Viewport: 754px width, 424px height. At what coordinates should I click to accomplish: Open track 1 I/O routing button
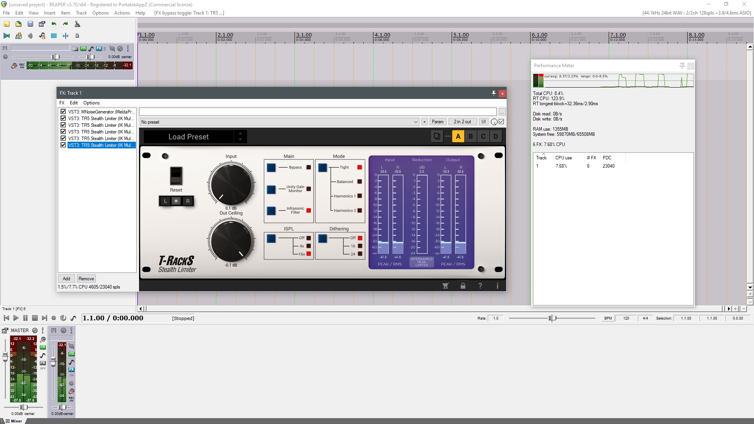click(x=83, y=49)
